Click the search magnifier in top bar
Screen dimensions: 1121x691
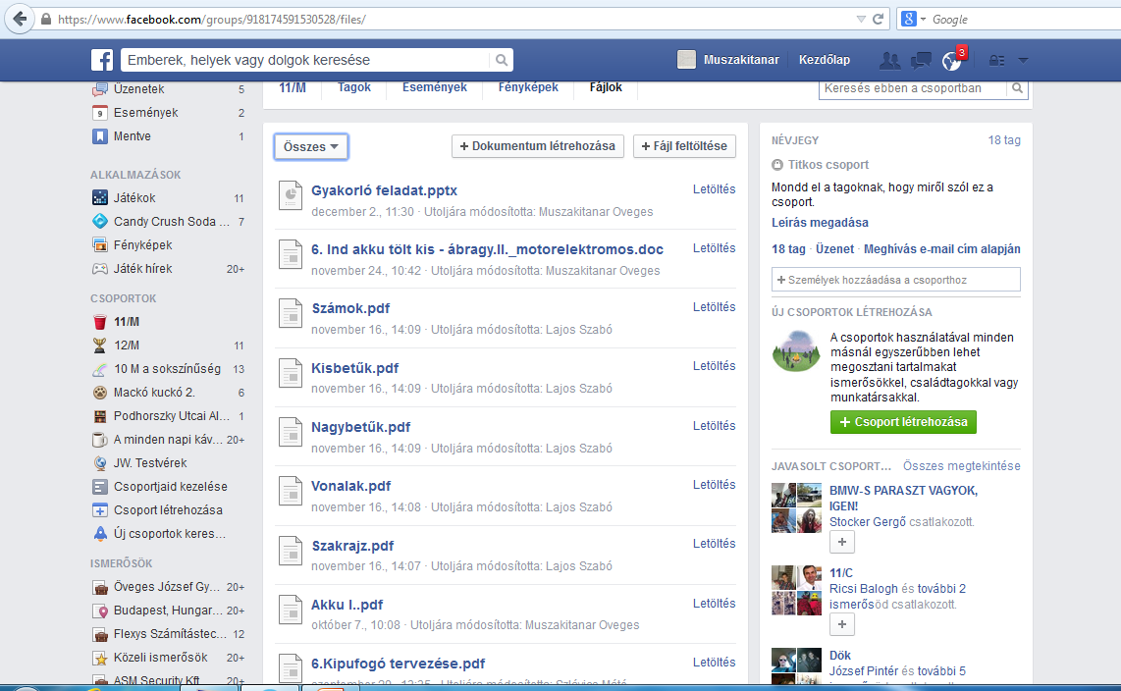coord(502,60)
